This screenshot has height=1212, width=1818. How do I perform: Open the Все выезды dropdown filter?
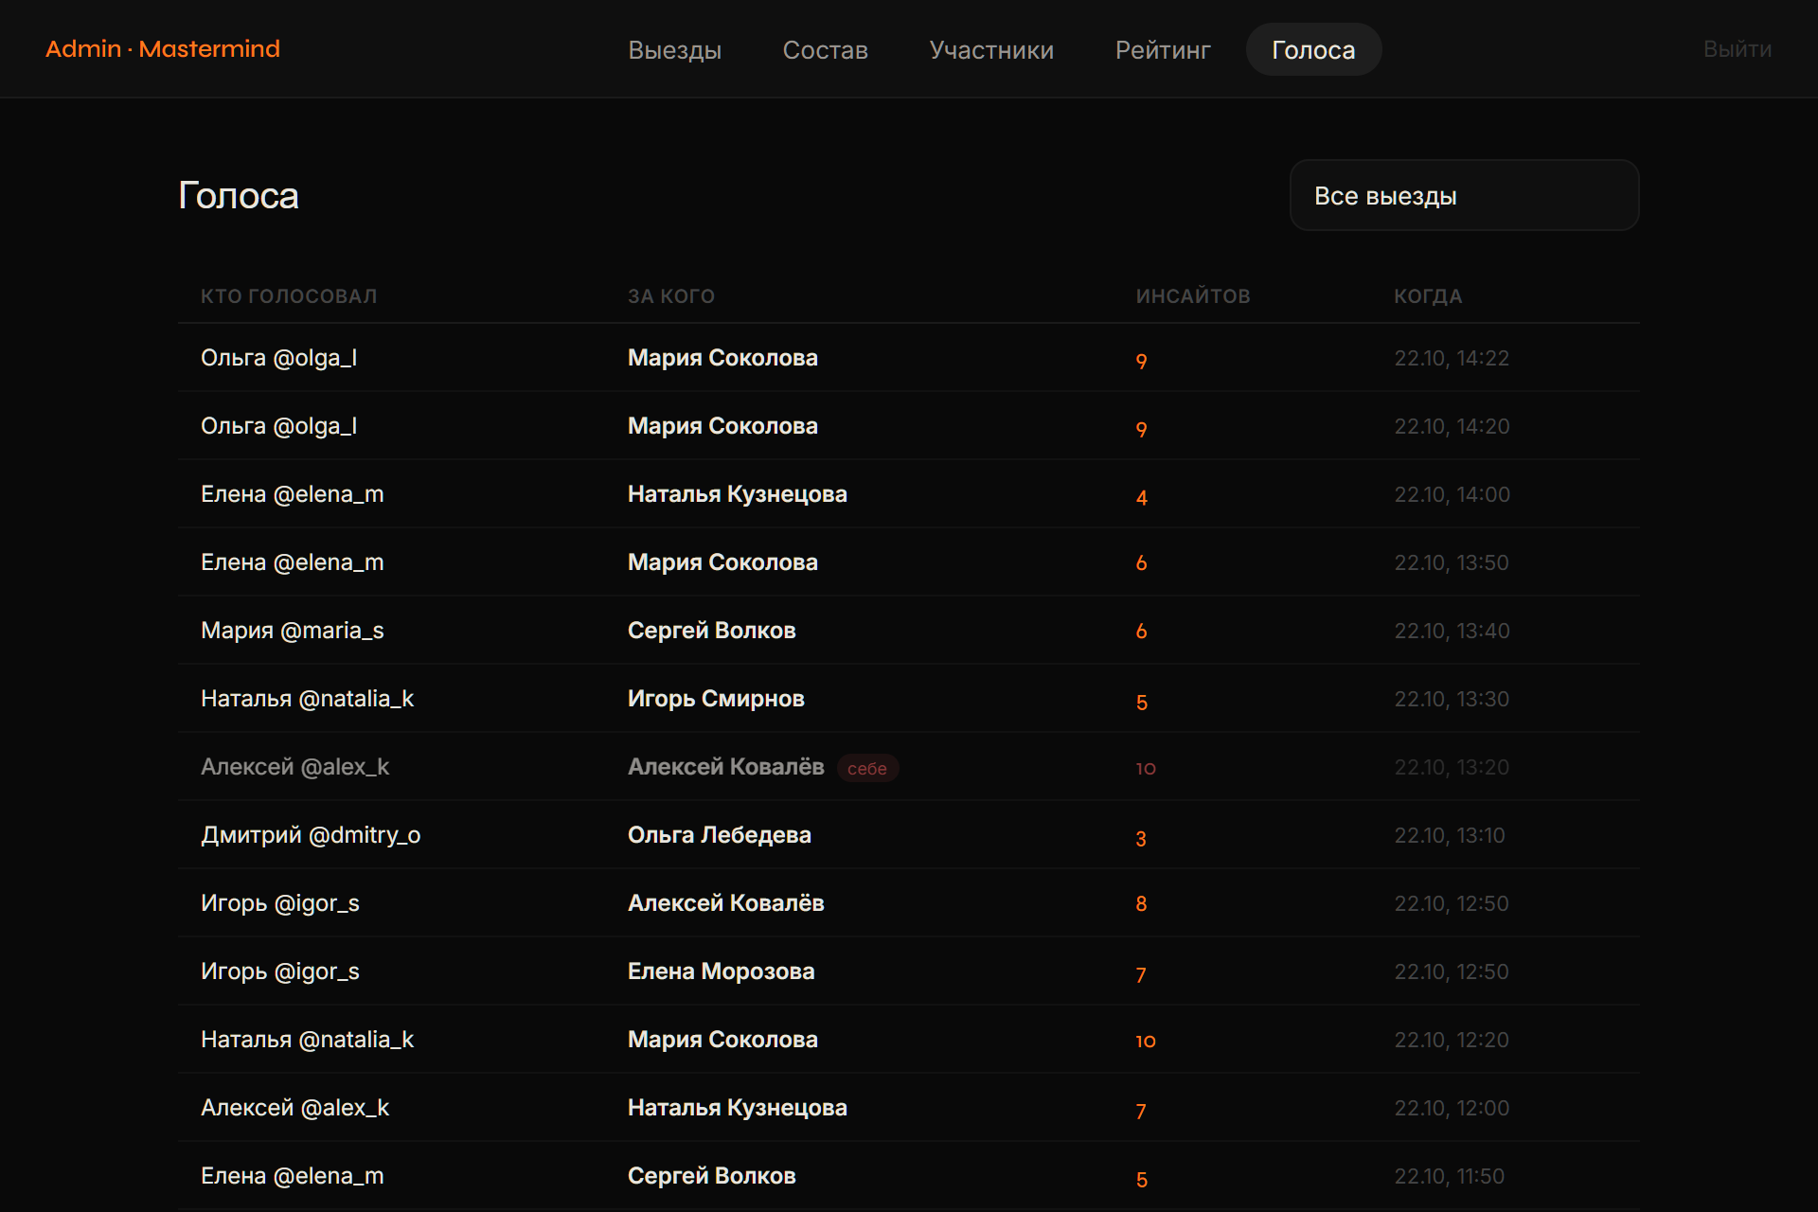1464,195
